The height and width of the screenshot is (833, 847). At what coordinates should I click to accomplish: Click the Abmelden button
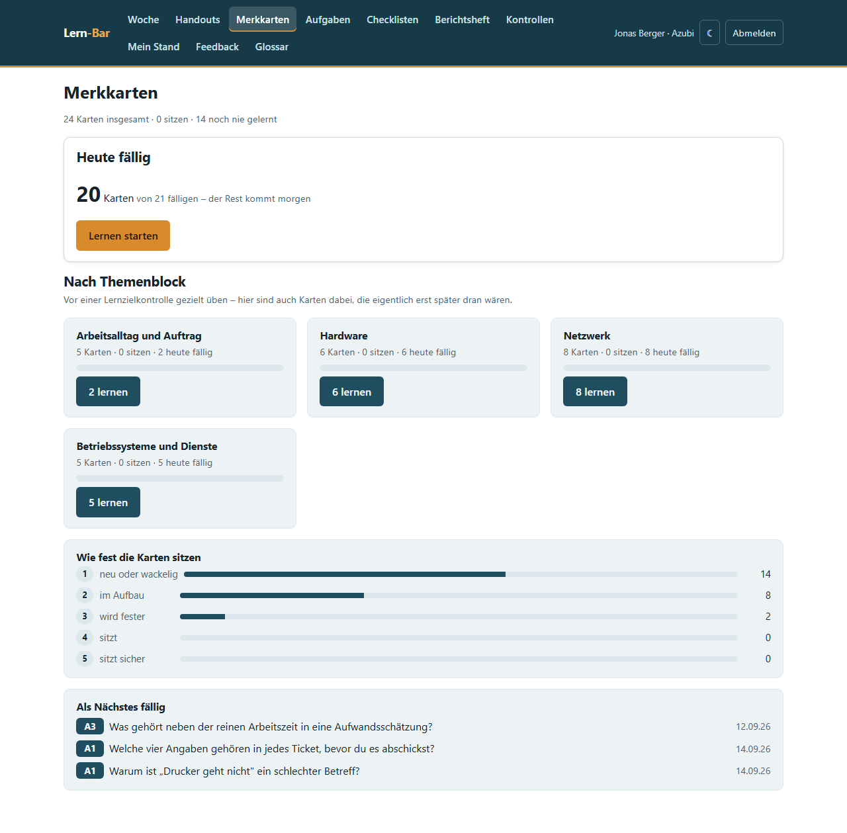tap(754, 32)
